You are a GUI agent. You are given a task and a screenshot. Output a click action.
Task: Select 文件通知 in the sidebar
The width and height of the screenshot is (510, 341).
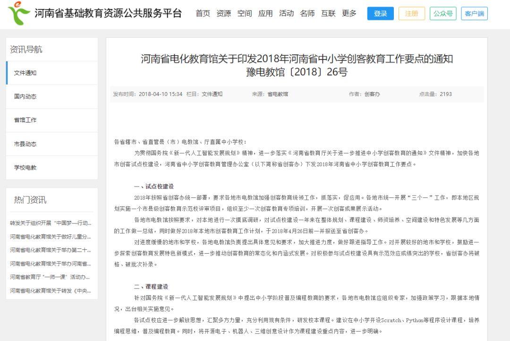[x=52, y=73]
